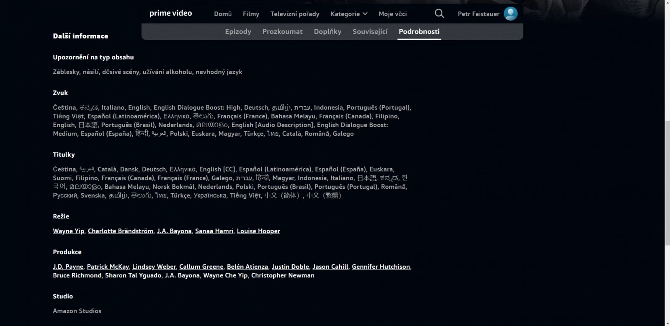
Task: Open producer Gennifer Hutchison link
Action: [381, 267]
